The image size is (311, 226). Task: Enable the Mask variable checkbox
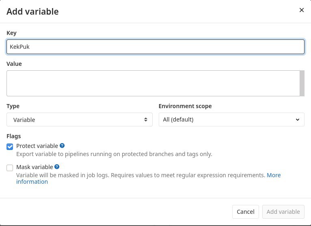pyautogui.click(x=10, y=167)
